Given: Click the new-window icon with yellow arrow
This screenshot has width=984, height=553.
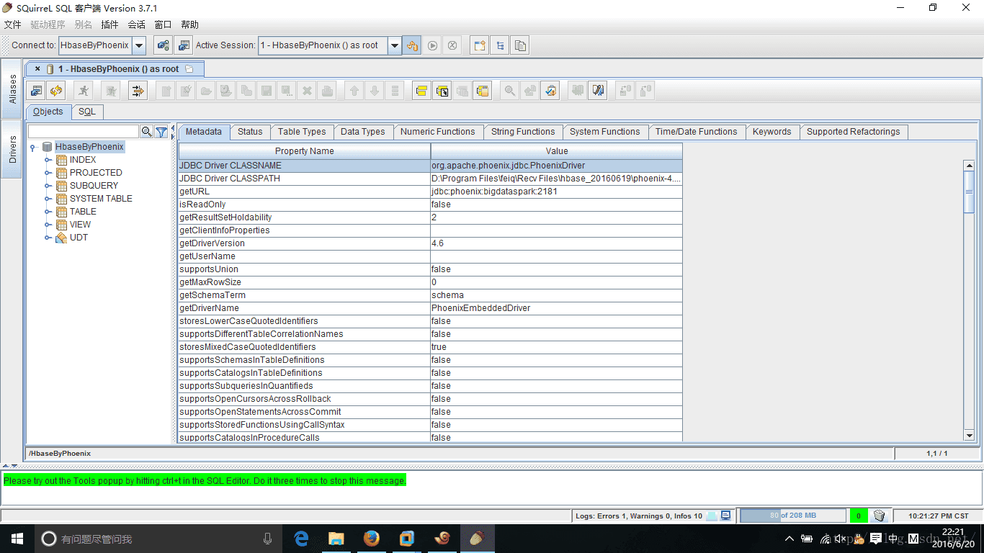Looking at the screenshot, I should (x=479, y=45).
